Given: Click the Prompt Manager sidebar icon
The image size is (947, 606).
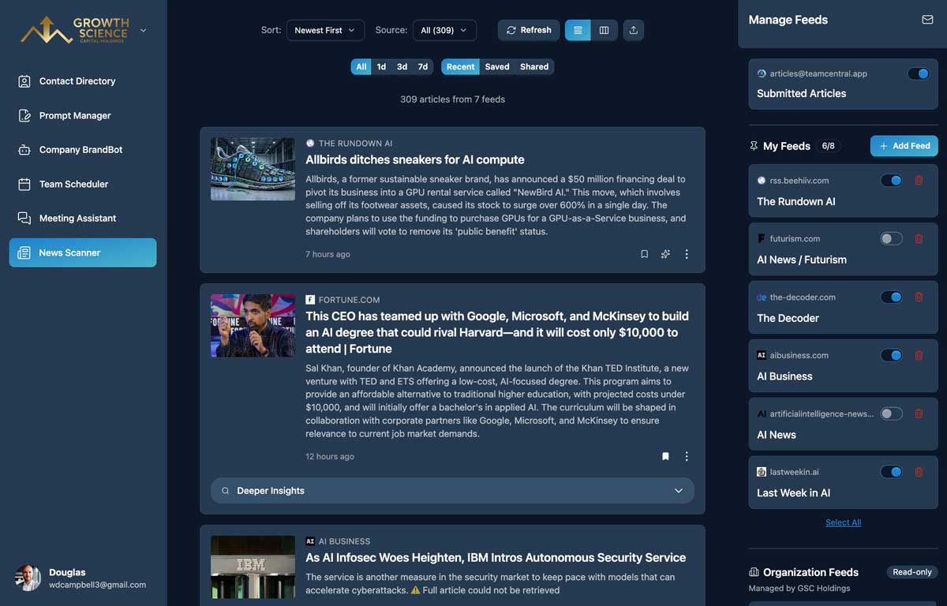Looking at the screenshot, I should (x=24, y=115).
